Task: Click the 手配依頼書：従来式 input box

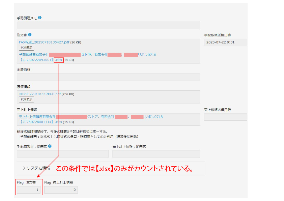Action: pos(62,154)
